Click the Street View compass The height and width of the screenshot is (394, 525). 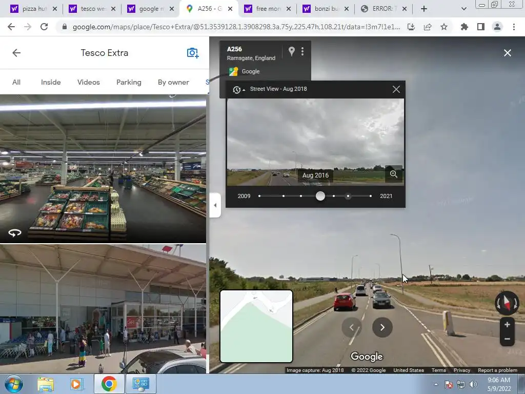[x=507, y=303]
